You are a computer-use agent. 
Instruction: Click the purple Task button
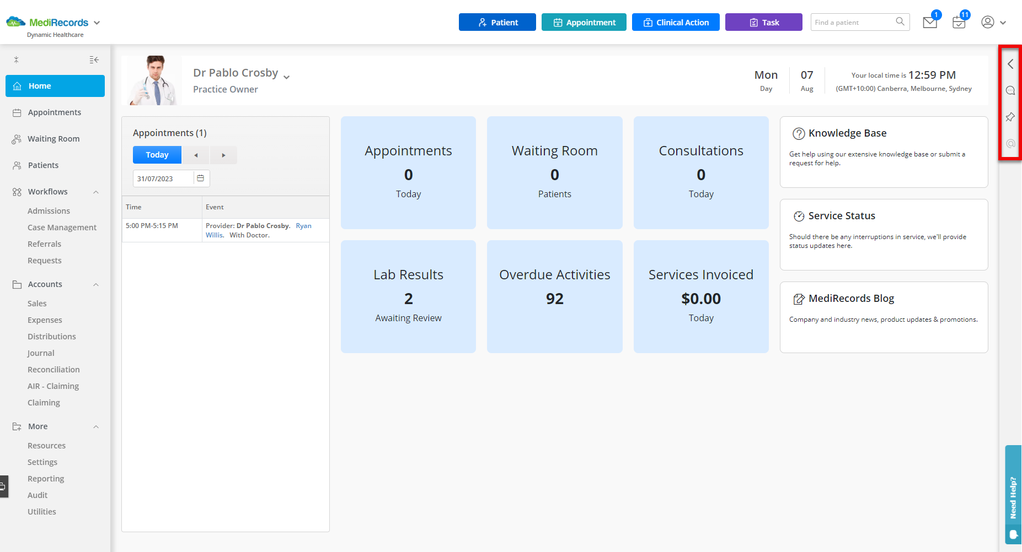click(764, 22)
